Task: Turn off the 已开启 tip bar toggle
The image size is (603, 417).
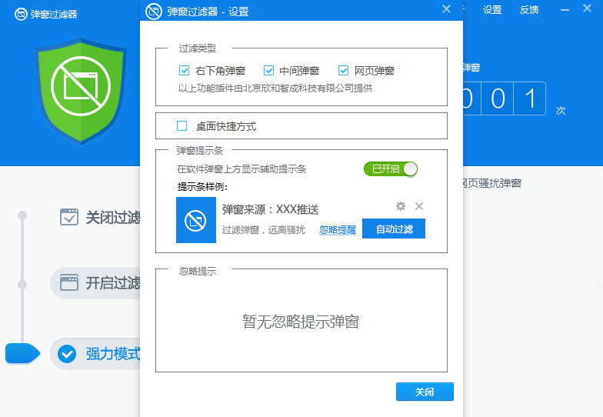Action: tap(391, 169)
